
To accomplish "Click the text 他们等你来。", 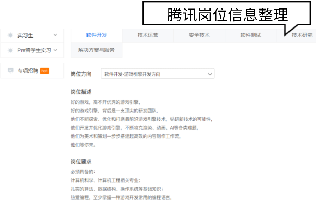I will [x=83, y=145].
